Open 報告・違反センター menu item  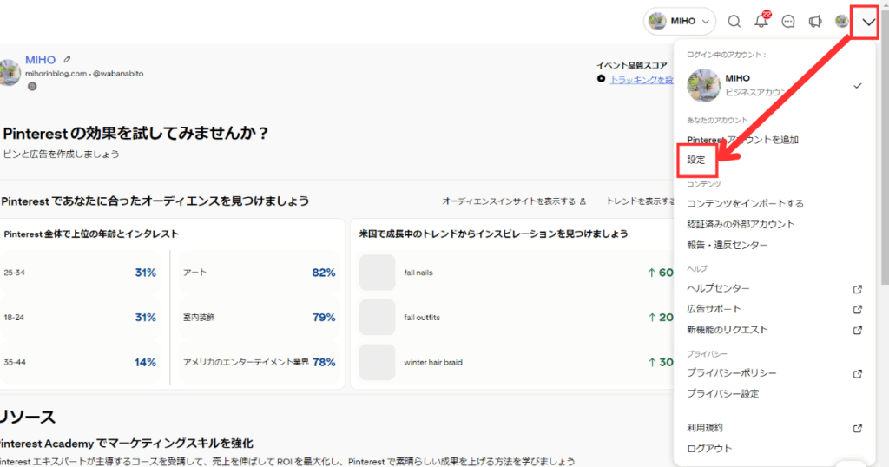(x=727, y=245)
